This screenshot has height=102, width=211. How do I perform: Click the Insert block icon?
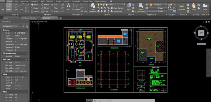(129, 7)
